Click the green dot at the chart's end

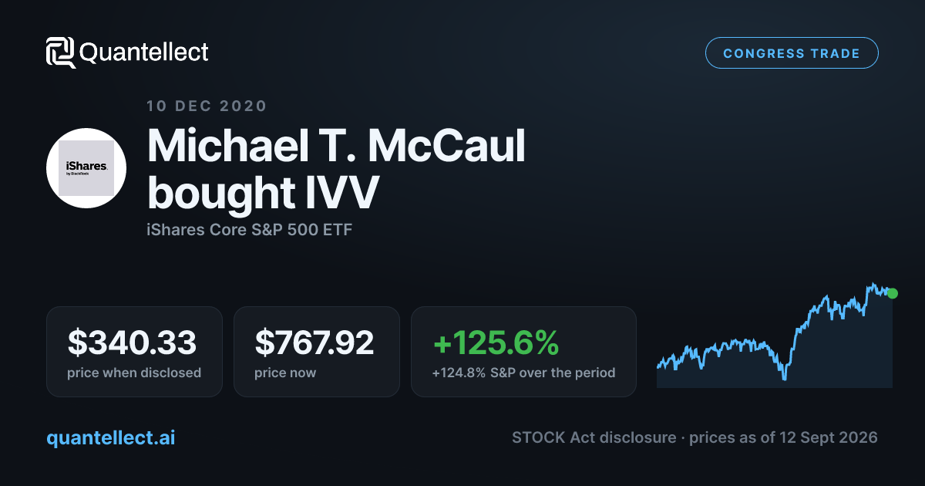[x=893, y=293]
